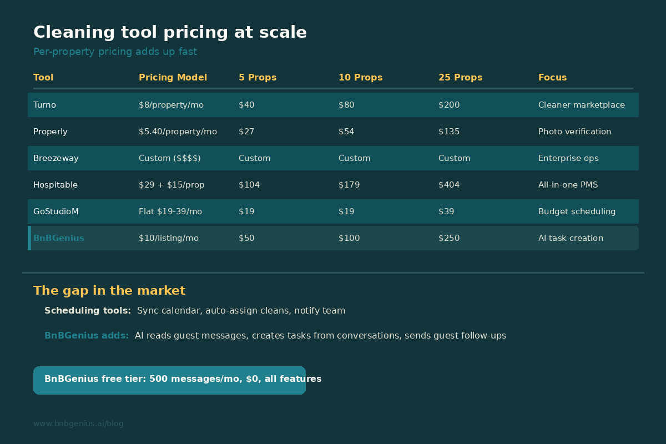Click the '$8/property/mo' pricing cell
This screenshot has width=666, height=444.
pyautogui.click(x=171, y=105)
